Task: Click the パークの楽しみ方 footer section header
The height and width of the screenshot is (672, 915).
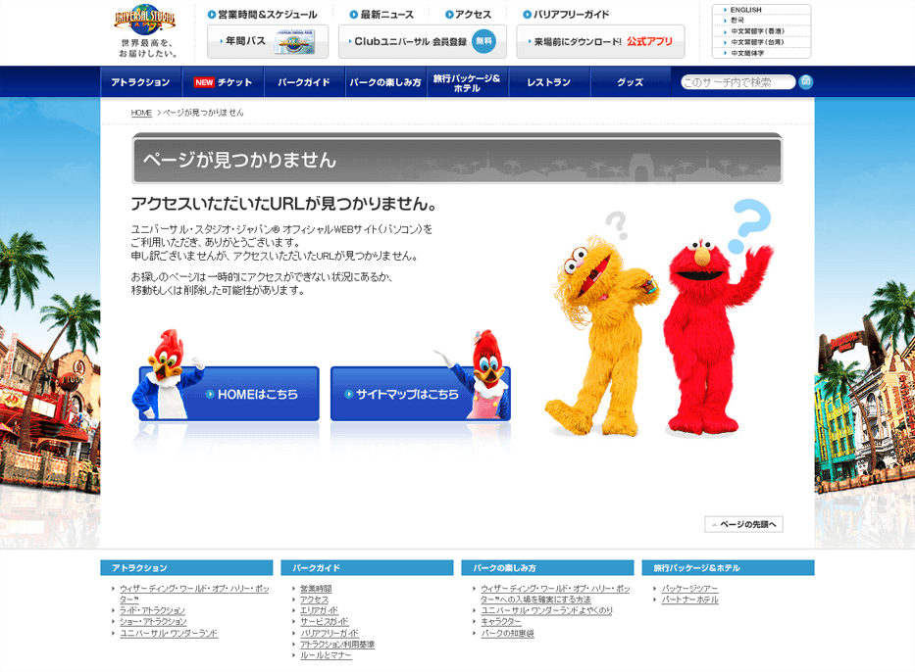Action: (x=547, y=568)
